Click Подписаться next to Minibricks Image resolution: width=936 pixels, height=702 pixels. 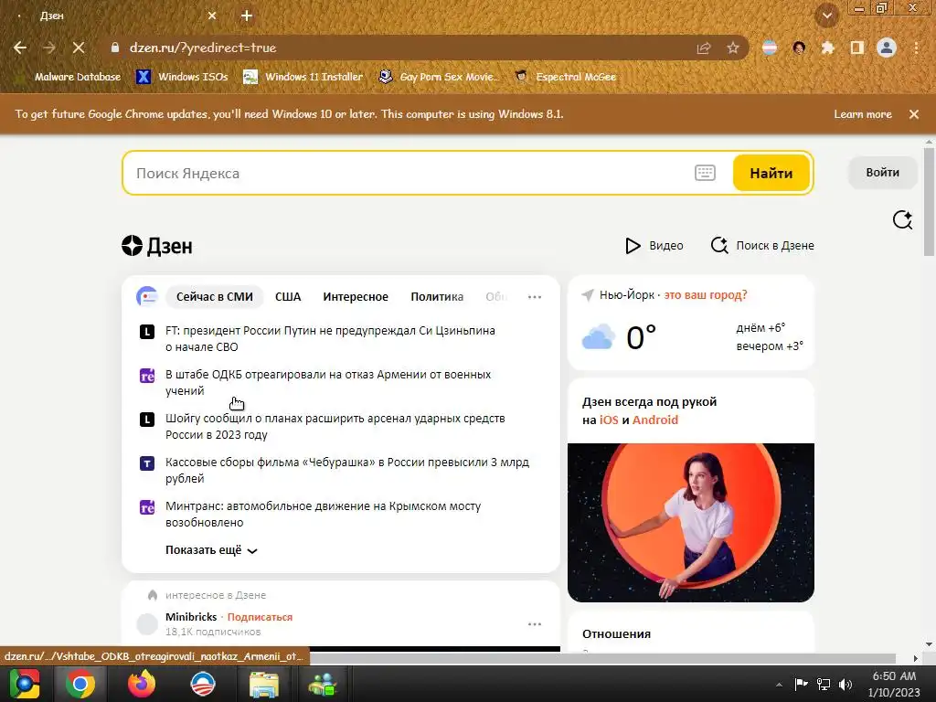point(260,617)
